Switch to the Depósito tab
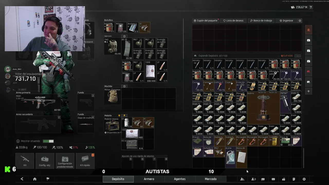 coord(118,179)
